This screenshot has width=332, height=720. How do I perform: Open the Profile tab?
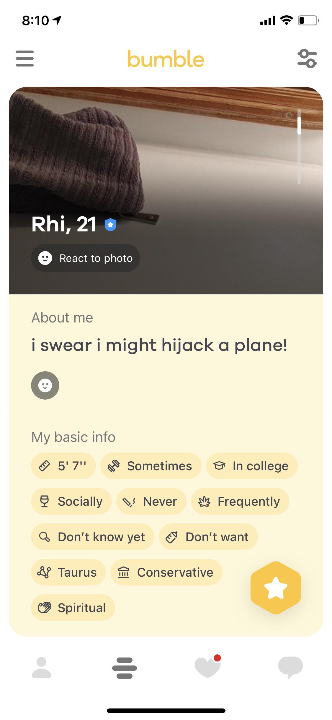[41, 667]
